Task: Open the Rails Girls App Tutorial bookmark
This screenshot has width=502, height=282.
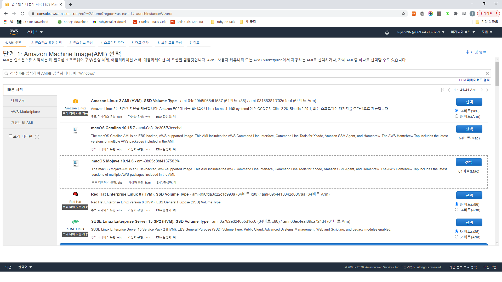Action: pyautogui.click(x=188, y=22)
